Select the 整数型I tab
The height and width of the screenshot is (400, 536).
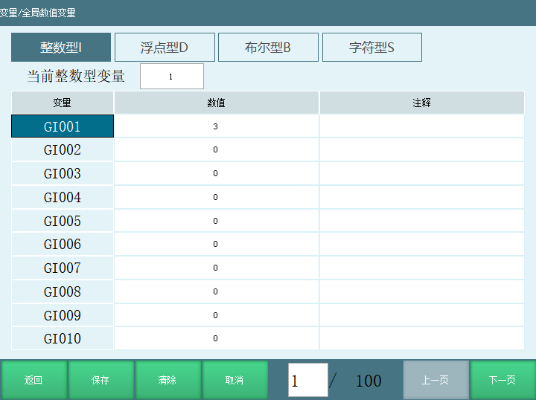(61, 48)
